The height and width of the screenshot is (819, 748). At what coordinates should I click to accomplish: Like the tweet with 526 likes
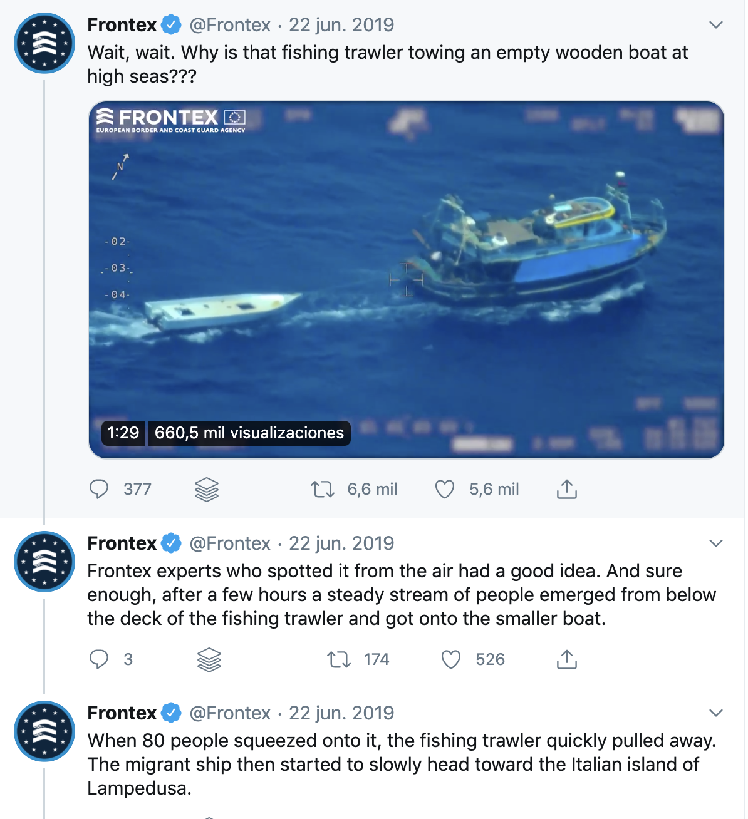451,659
